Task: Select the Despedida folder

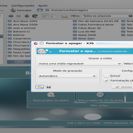Action: coord(19,49)
